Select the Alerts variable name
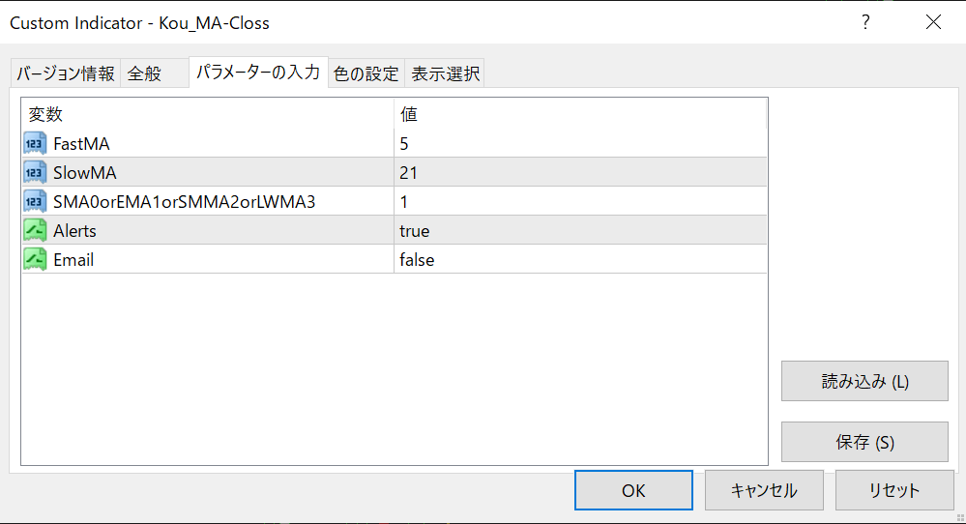Screen dimensions: 966x524 pyautogui.click(x=74, y=230)
